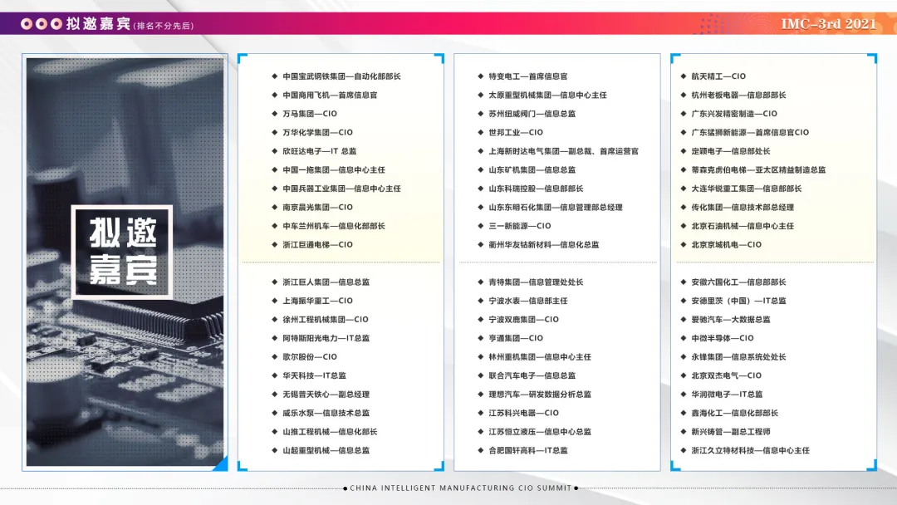Viewport: 897px width, 505px height.
Task: Click the 世邦工业—CIO list item
Action: pyautogui.click(x=516, y=132)
